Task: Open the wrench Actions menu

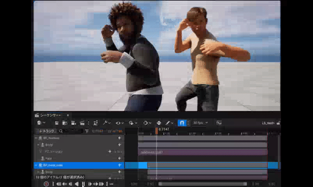Action: click(x=105, y=123)
